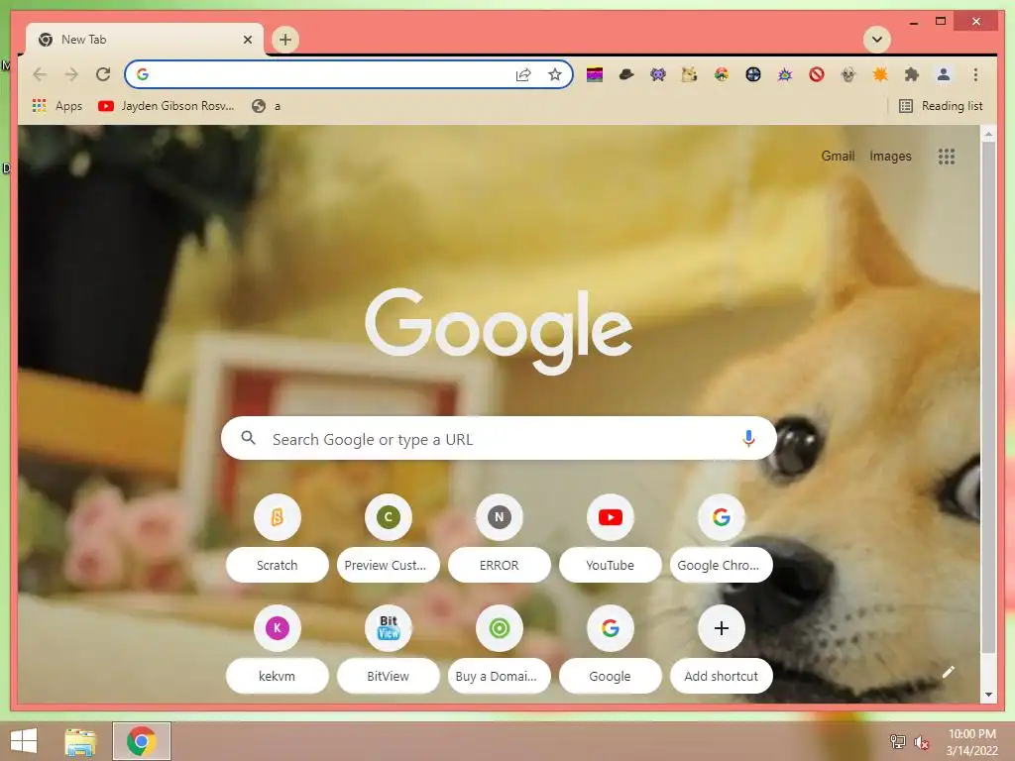Screen dimensions: 1015x761
Task: Open the striped purple flag extension
Action: coord(595,74)
